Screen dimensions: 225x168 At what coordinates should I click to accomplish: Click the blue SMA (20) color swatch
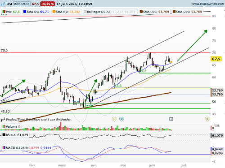tap(25, 12)
